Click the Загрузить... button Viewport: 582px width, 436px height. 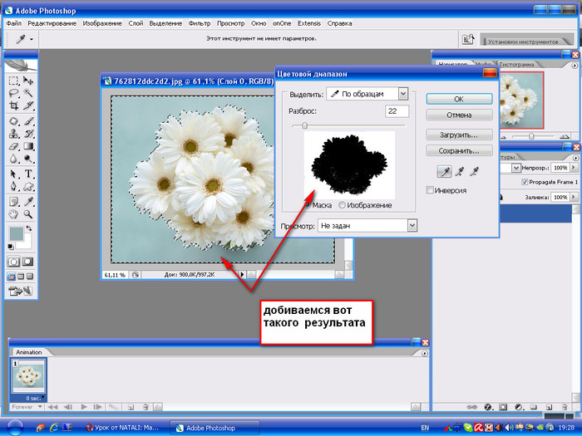coord(459,135)
